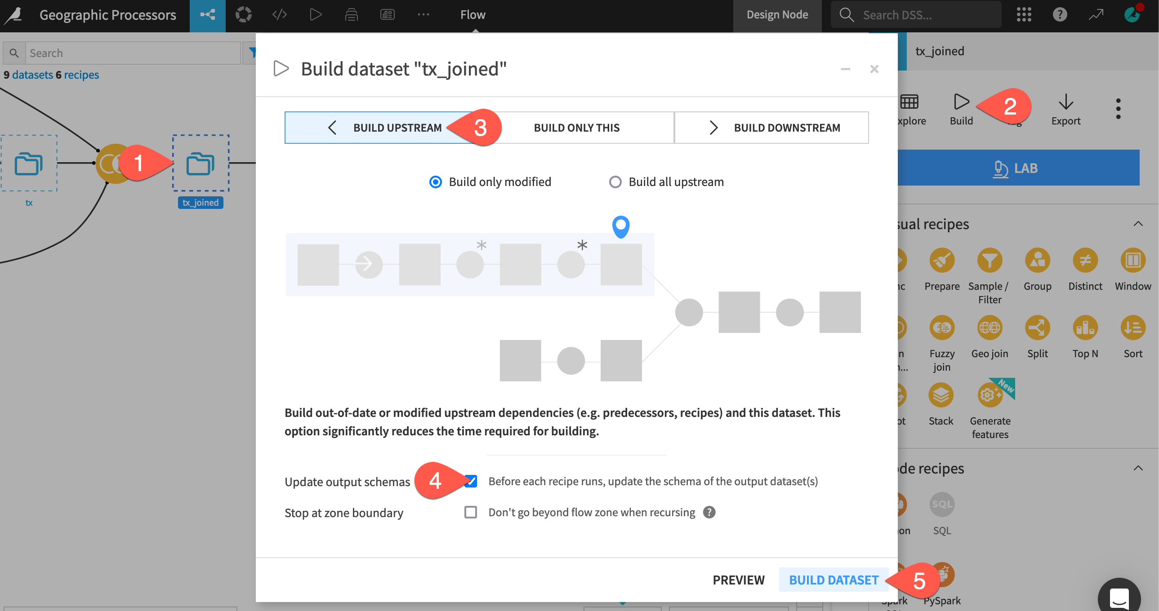Select the Fuzzy join recipe icon

tap(942, 328)
